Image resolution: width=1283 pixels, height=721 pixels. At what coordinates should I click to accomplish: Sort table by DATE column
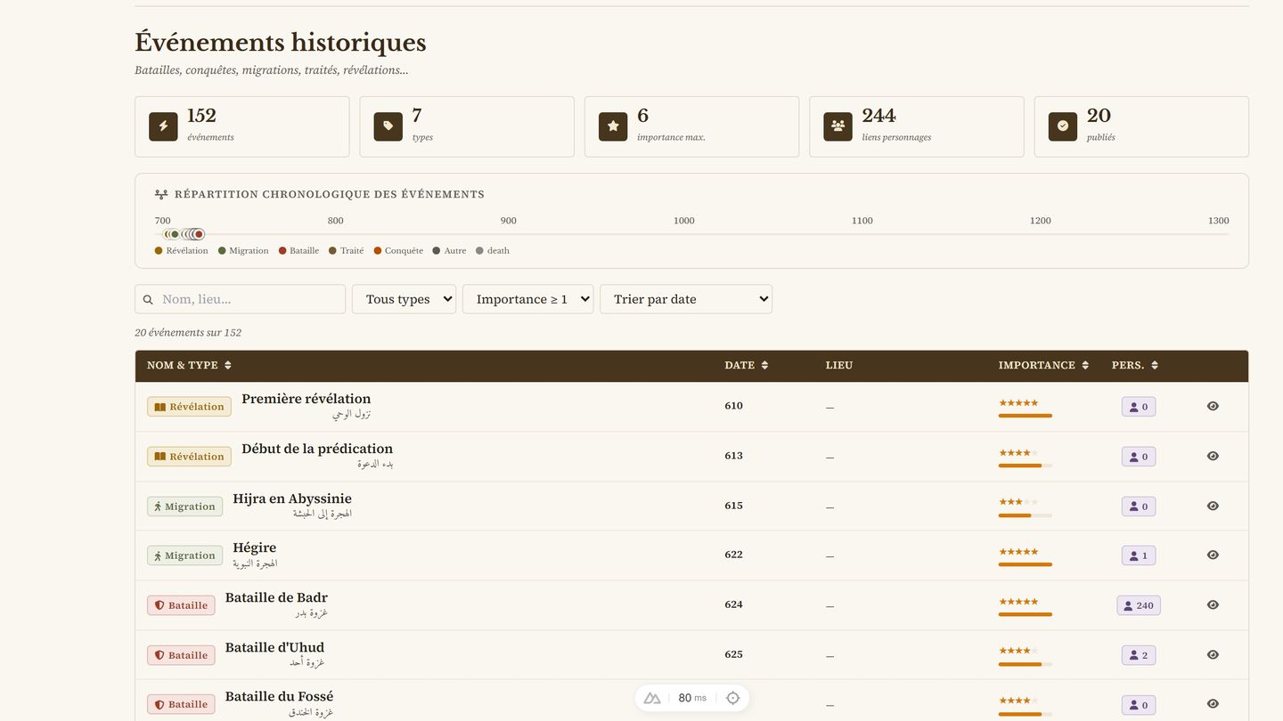point(746,365)
